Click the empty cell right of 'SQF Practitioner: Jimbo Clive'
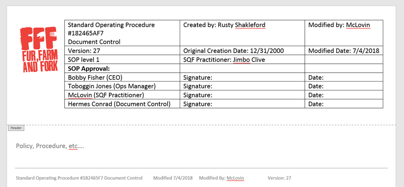 click(x=344, y=59)
